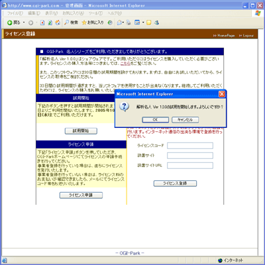This screenshot has height=265, width=265.
Task: Click the Logout link in header
Action: pyautogui.click(x=246, y=36)
